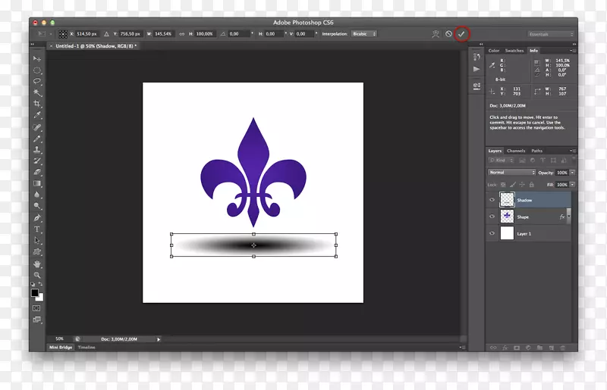The height and width of the screenshot is (390, 607).
Task: Click the Shape layer thumbnail
Action: pyautogui.click(x=507, y=217)
